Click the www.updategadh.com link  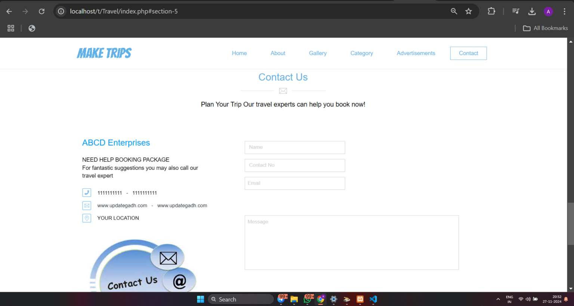pyautogui.click(x=122, y=205)
